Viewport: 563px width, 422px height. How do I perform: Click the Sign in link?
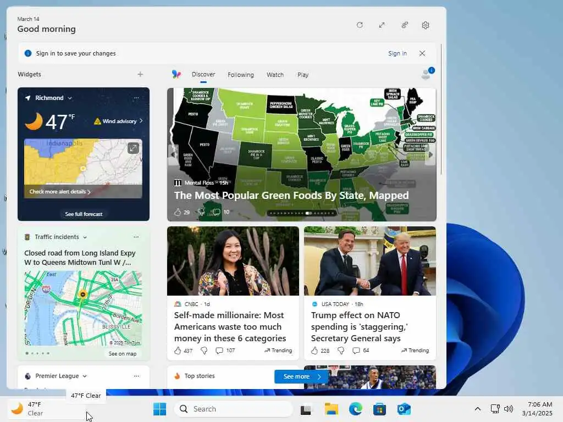click(397, 53)
